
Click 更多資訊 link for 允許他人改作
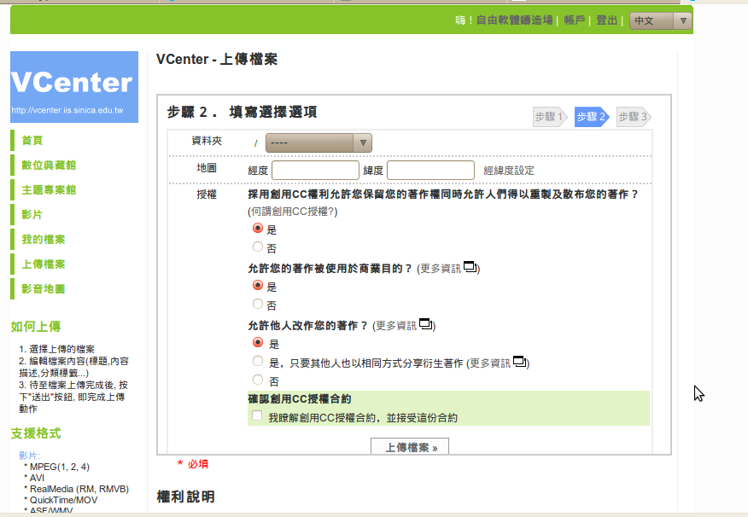[396, 326]
